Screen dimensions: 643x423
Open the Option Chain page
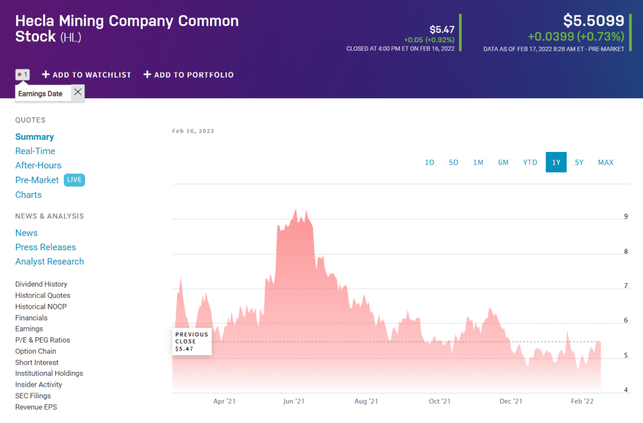[35, 351]
